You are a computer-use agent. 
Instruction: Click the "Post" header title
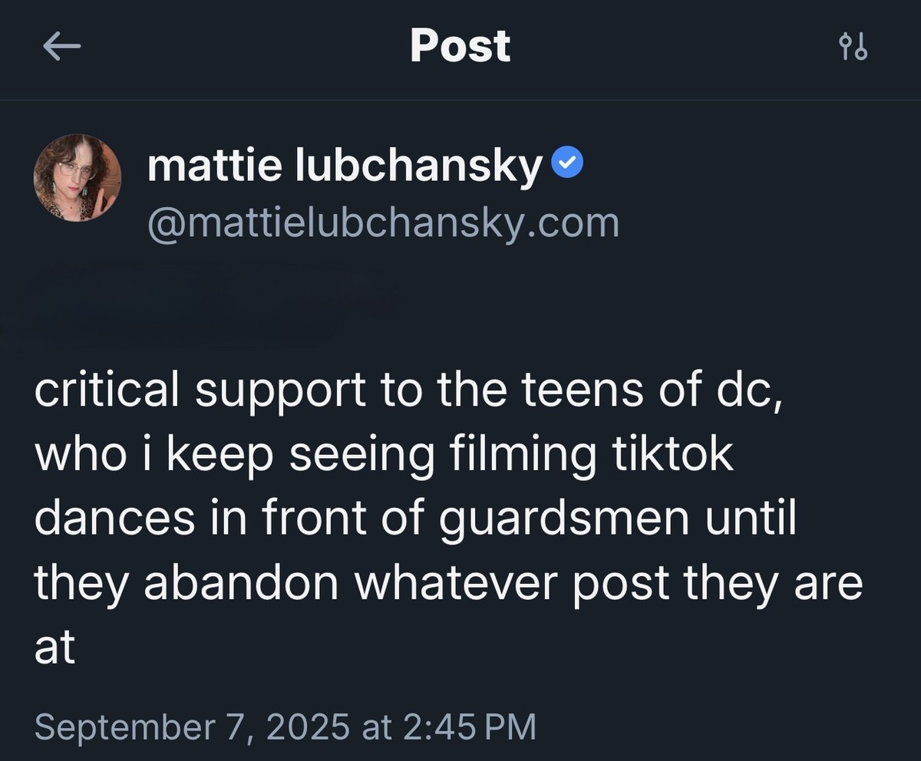pyautogui.click(x=460, y=46)
